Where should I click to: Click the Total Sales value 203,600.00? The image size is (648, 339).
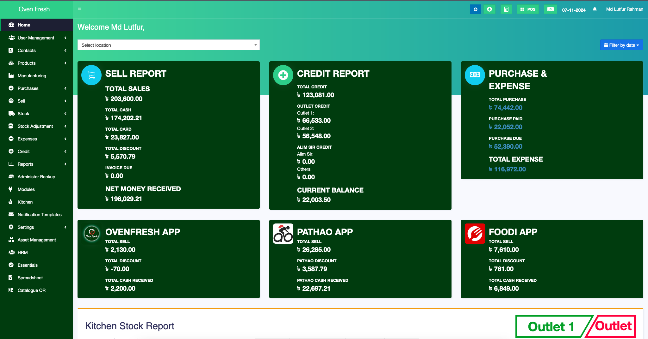pos(124,99)
